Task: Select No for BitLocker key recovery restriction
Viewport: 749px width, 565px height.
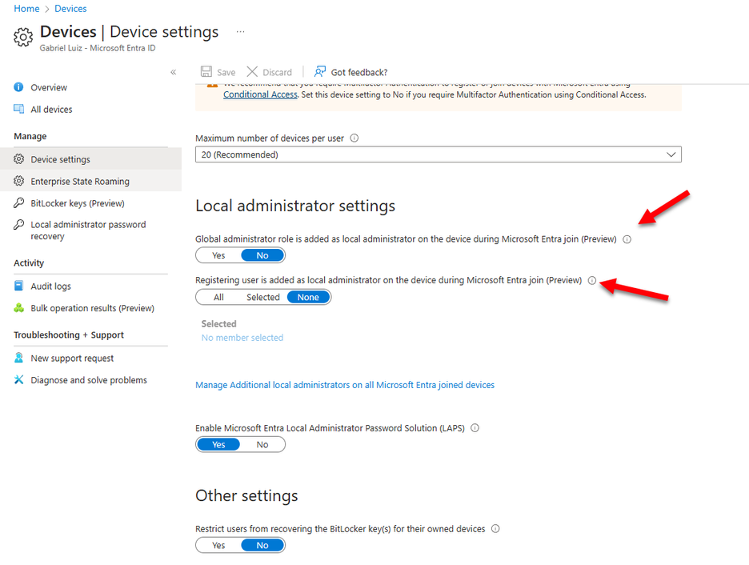Action: pos(262,546)
